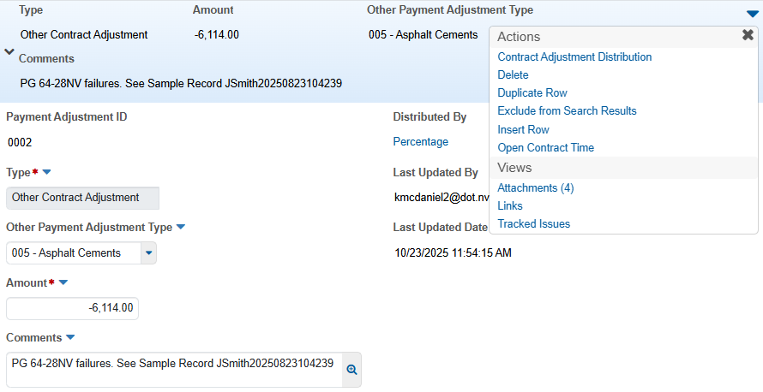Open the Comments label arrow
Viewport: 763px width, 392px height.
coord(70,337)
